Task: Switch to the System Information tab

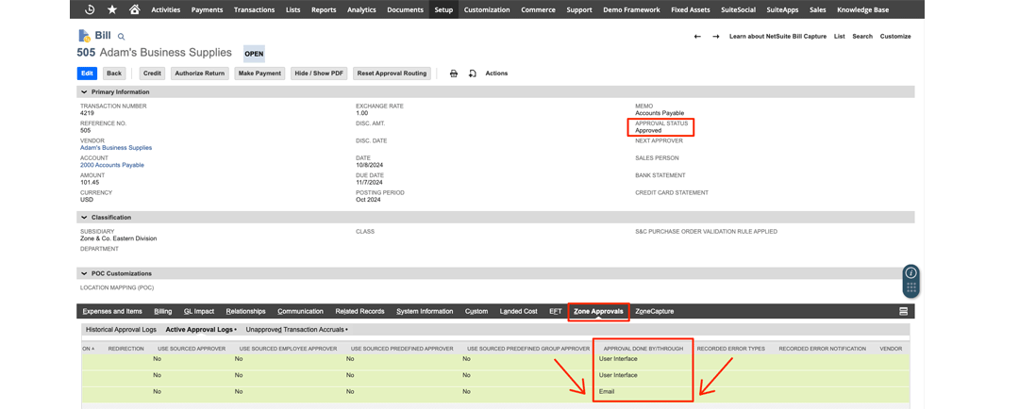Action: coord(425,312)
